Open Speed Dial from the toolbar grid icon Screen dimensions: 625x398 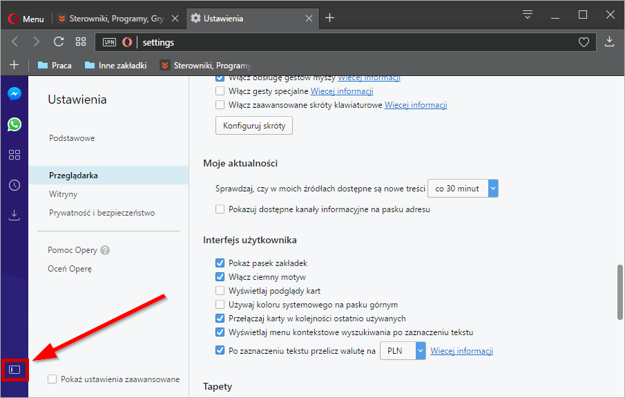(81, 41)
